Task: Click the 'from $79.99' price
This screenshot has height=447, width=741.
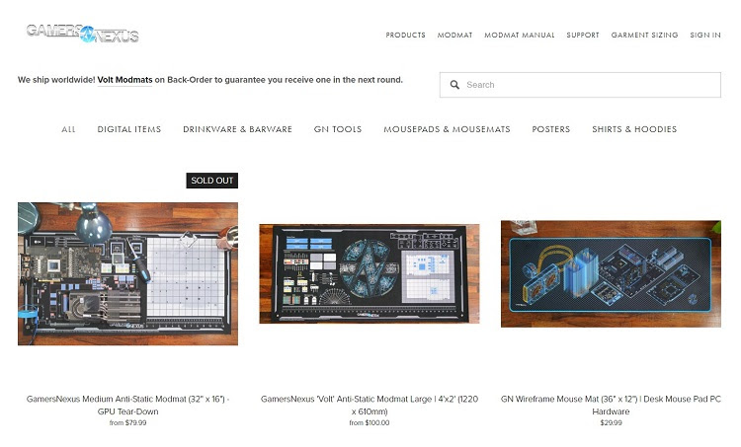Action: pyautogui.click(x=128, y=423)
